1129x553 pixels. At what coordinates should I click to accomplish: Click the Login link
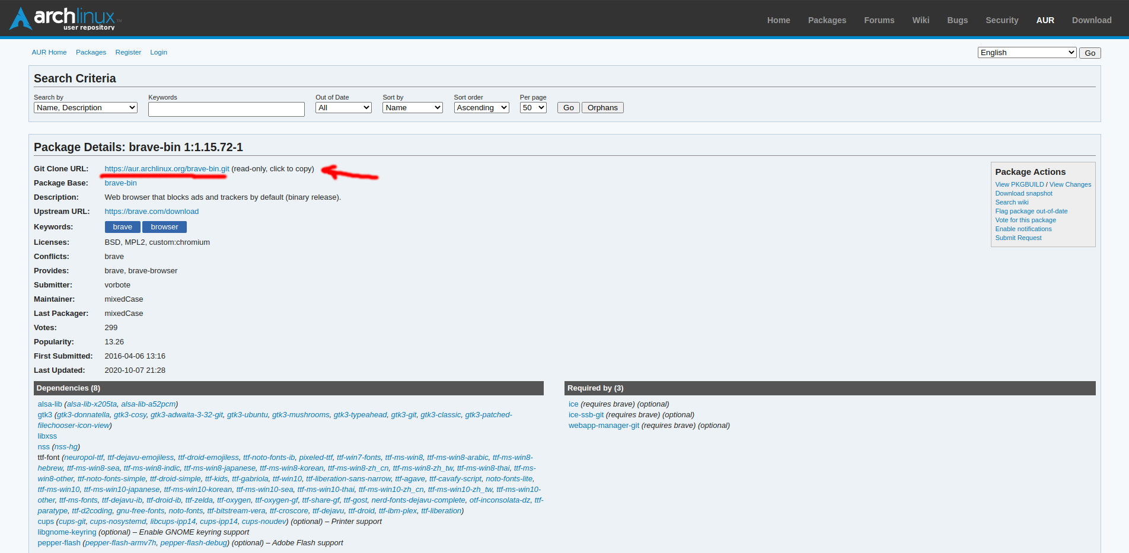click(158, 52)
